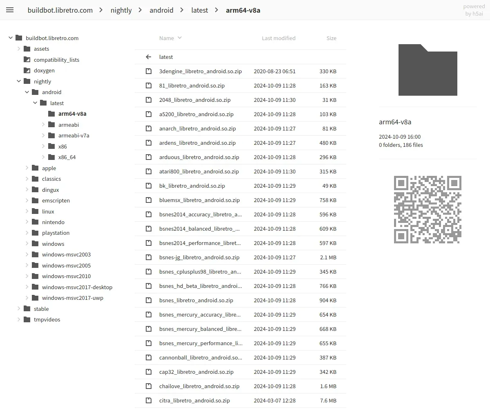Click doxygen folder icon in tree
Viewport: 490px width, 409px height.
[27, 70]
